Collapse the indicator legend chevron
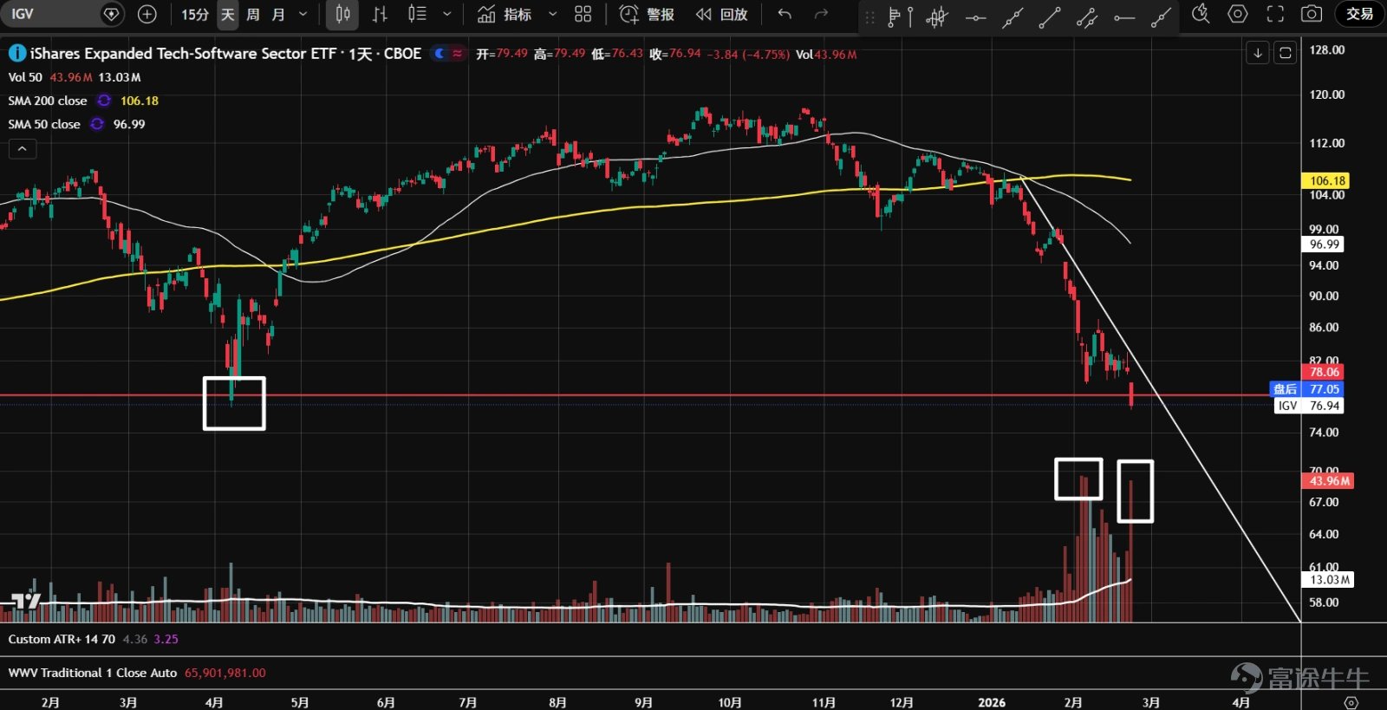 tap(23, 149)
